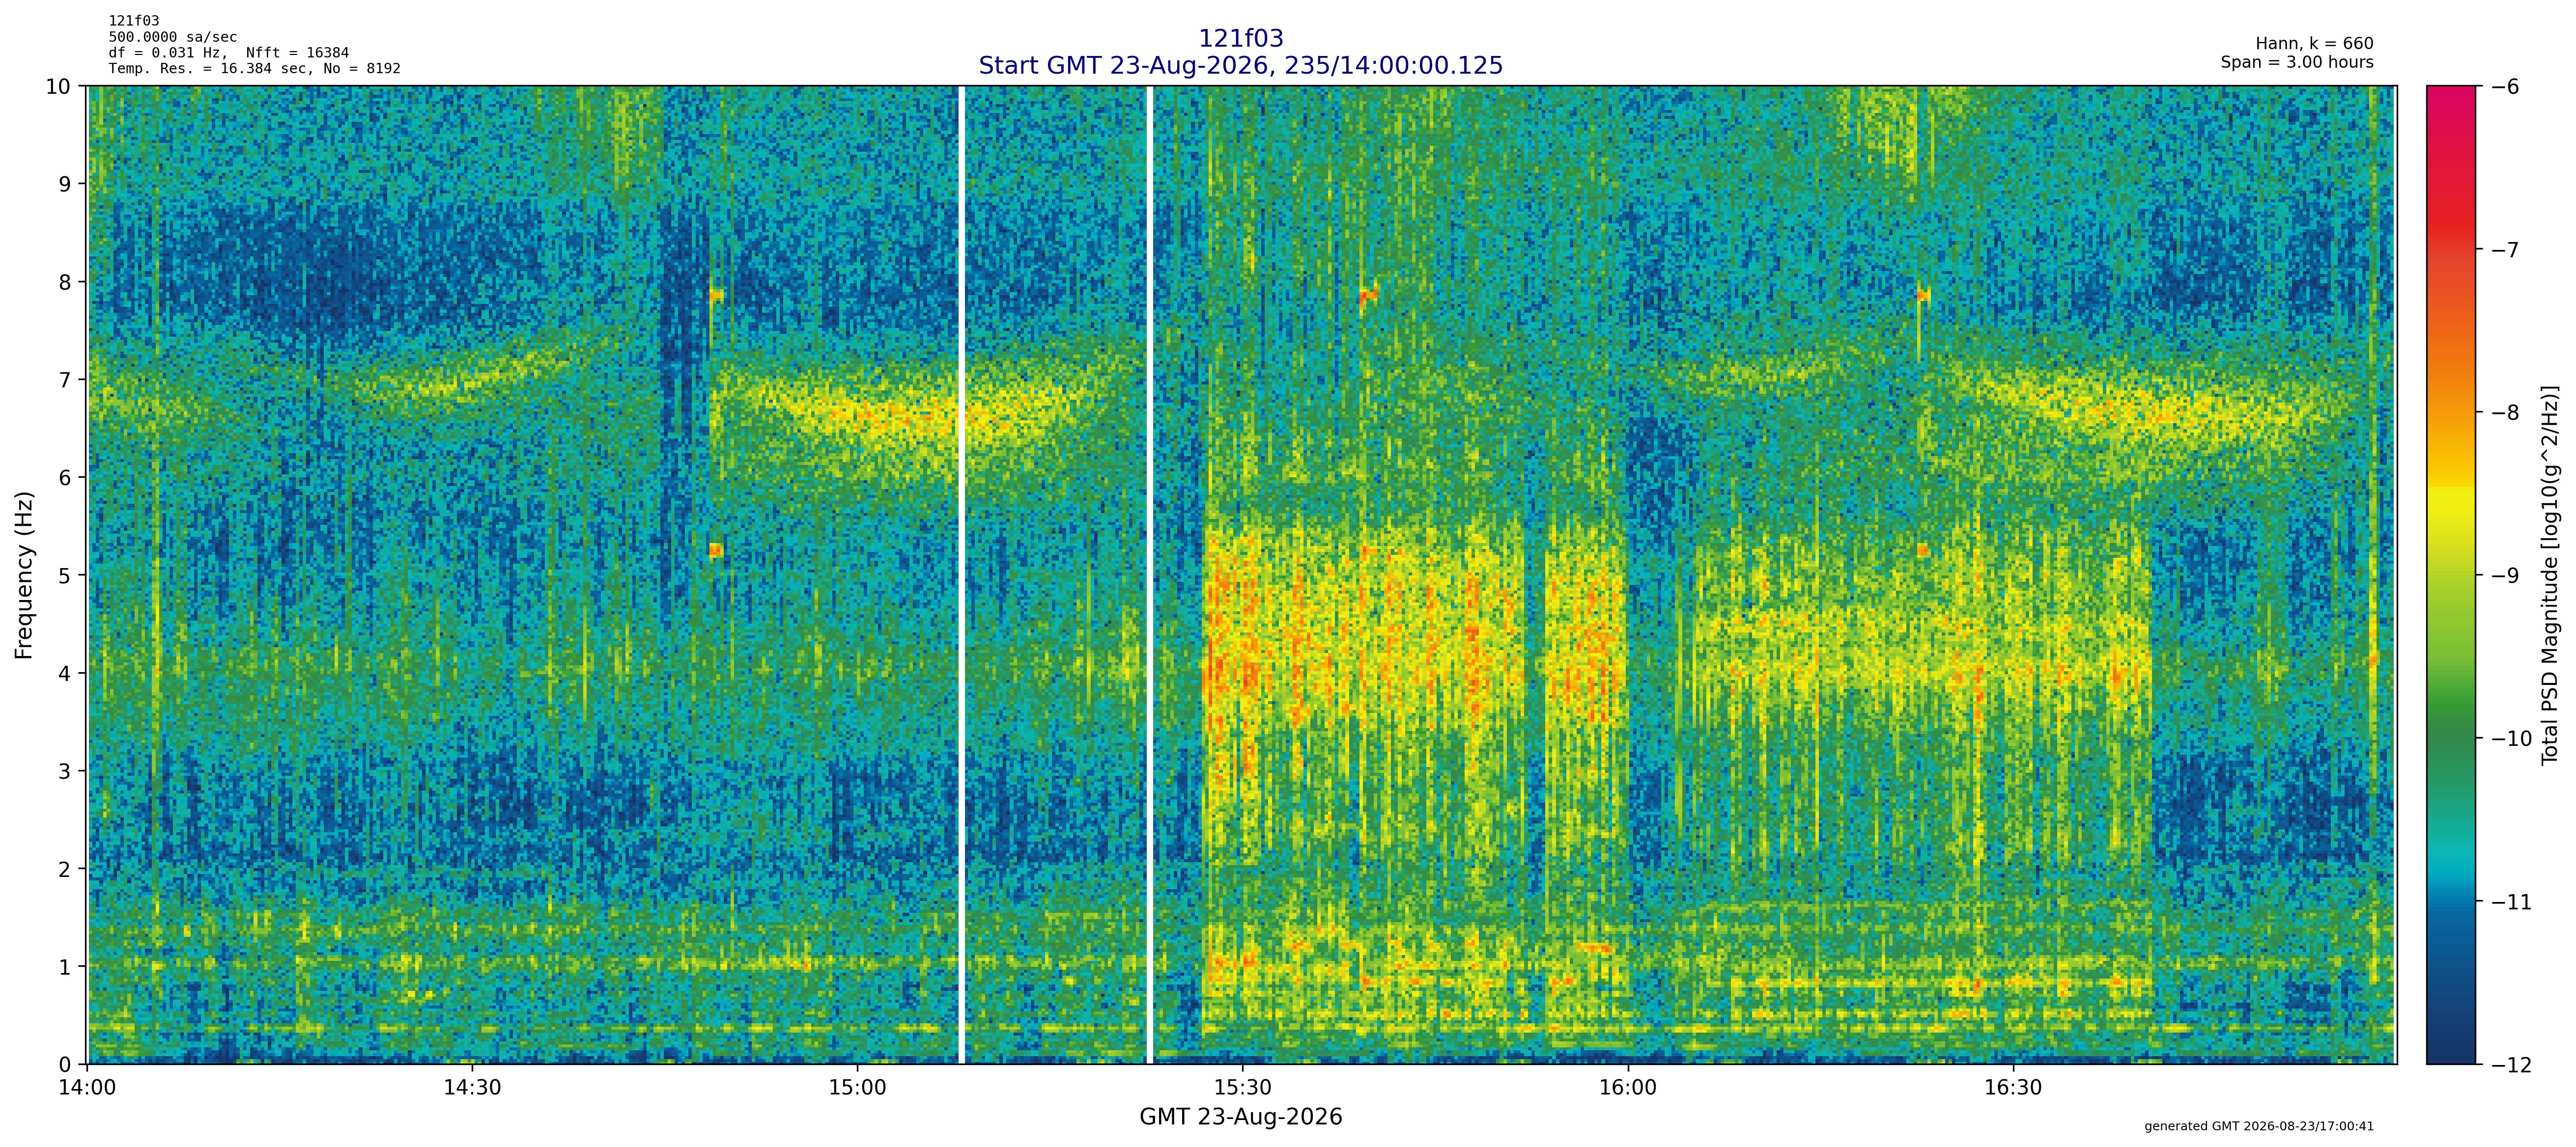This screenshot has height=1147, width=2576.
Task: Click the frequency-axis tick label "1"
Action: (65, 967)
